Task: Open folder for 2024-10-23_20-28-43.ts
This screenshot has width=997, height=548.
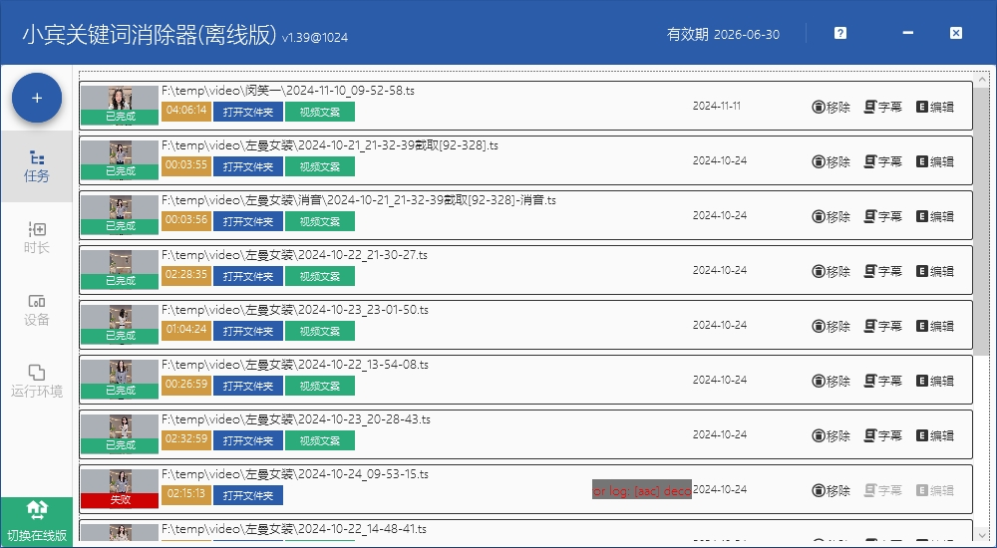Action: (x=248, y=440)
